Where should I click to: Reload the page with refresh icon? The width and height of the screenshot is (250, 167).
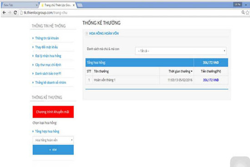pyautogui.click(x=15, y=13)
